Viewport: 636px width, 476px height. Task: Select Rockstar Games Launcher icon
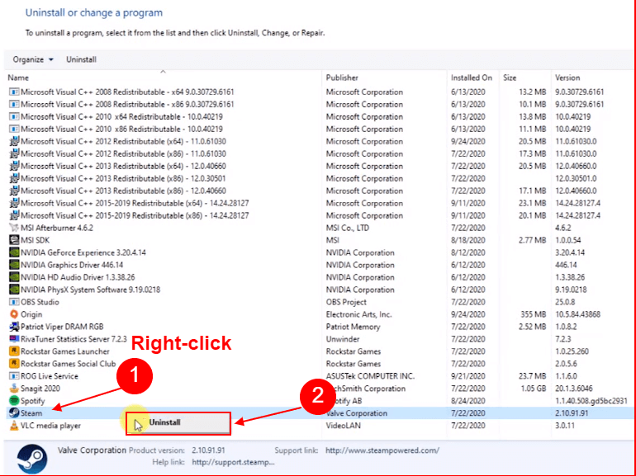coord(14,351)
